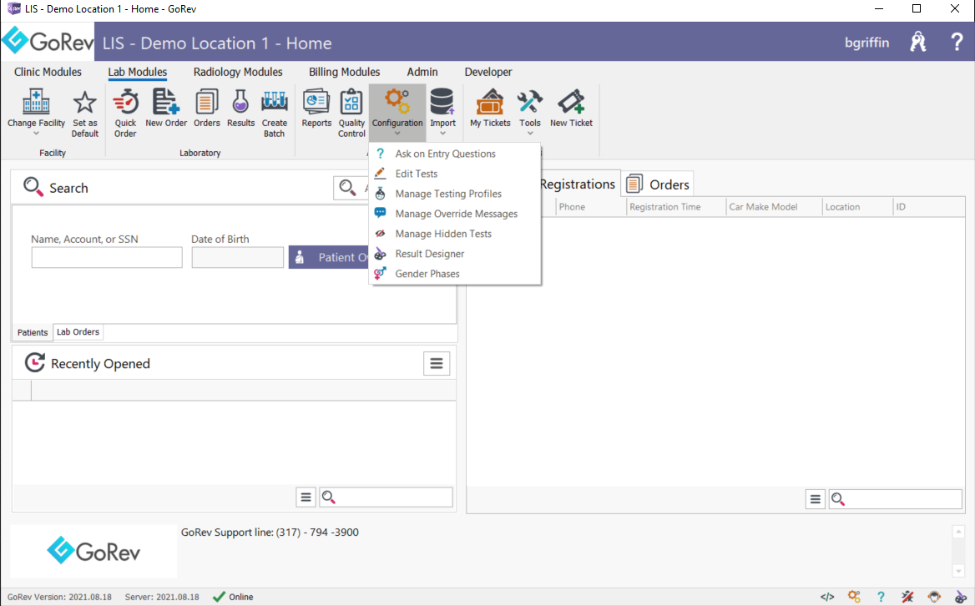Open help via the header question mark

pos(957,43)
